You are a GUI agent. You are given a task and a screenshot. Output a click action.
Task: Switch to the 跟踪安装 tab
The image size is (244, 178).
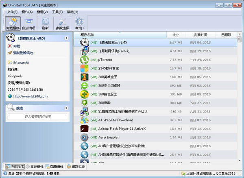point(76,166)
